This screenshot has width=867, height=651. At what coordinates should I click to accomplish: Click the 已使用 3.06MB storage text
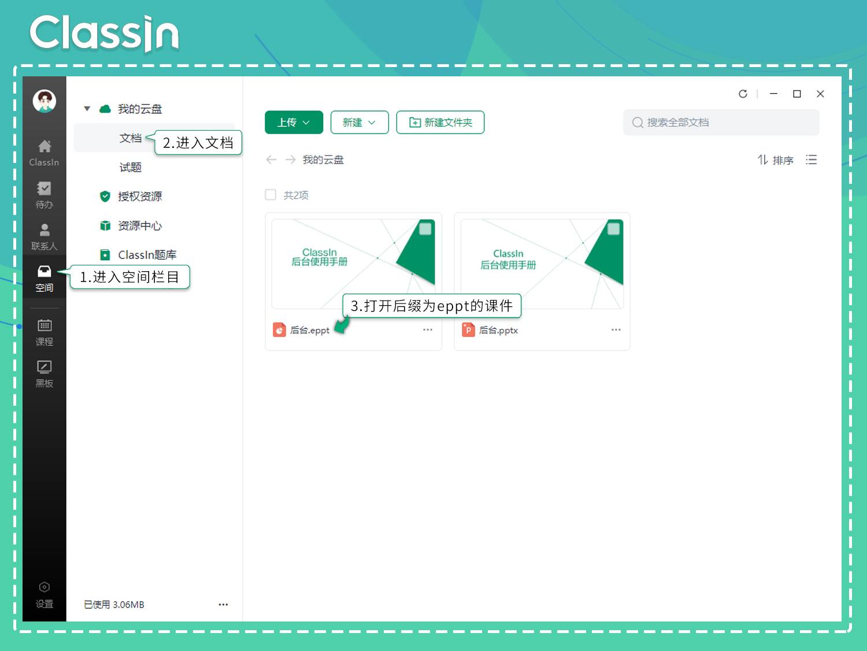[x=114, y=604]
